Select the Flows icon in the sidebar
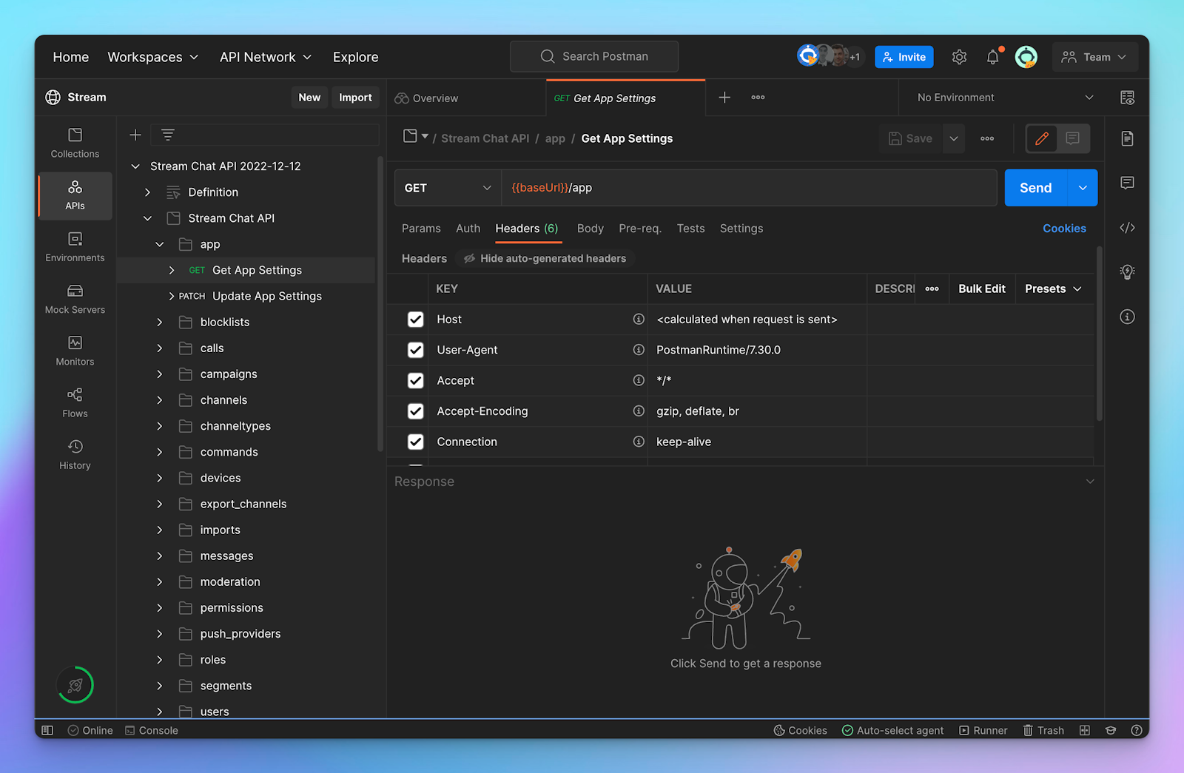Viewport: 1184px width, 773px height. 74,403
